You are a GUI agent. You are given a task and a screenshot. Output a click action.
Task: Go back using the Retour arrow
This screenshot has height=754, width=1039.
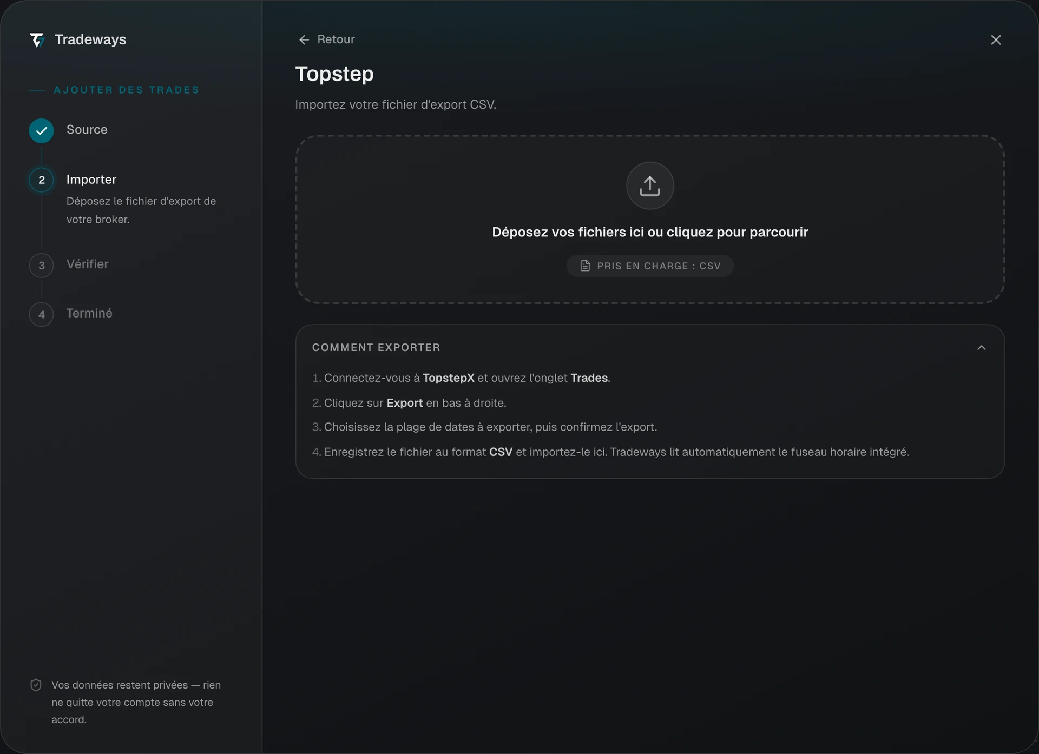304,40
